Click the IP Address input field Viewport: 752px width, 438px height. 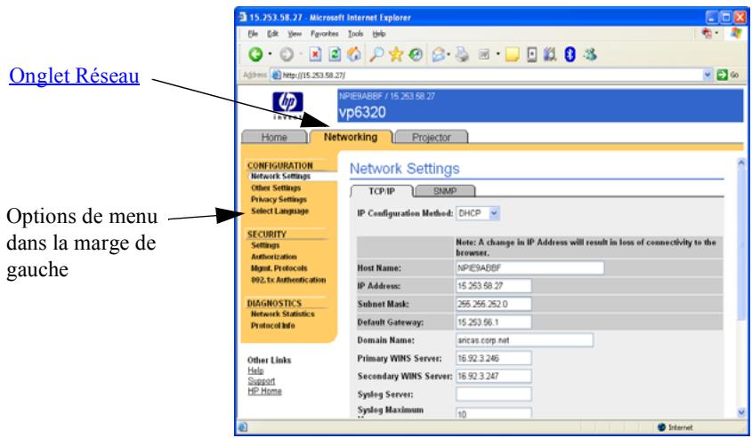[x=494, y=286]
